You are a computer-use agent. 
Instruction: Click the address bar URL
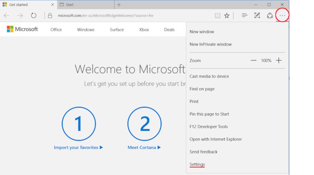106,16
